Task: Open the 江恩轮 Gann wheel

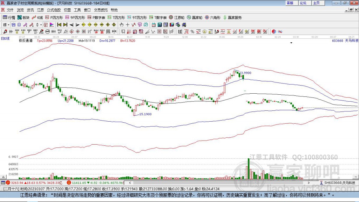Action: 177,17
